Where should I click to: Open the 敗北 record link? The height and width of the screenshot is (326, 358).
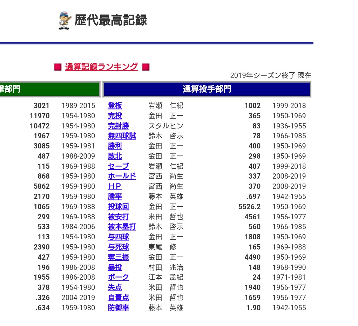pos(115,156)
